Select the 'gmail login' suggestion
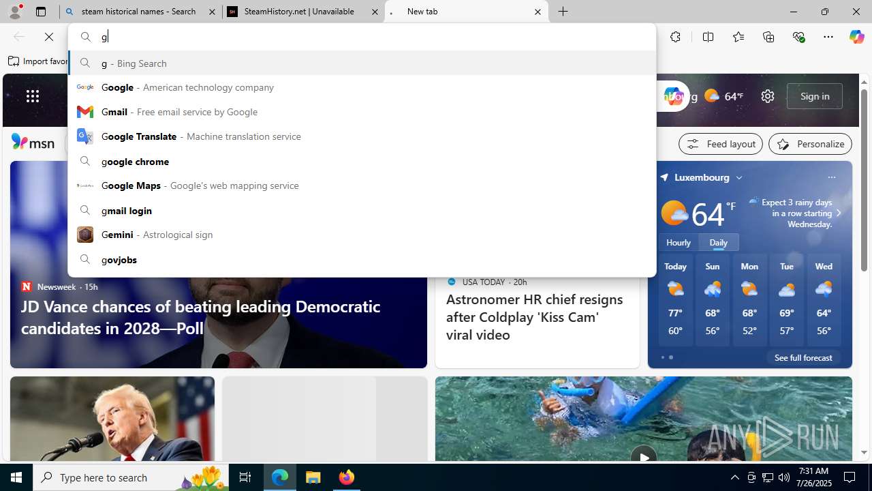This screenshot has height=491, width=872. [x=362, y=210]
